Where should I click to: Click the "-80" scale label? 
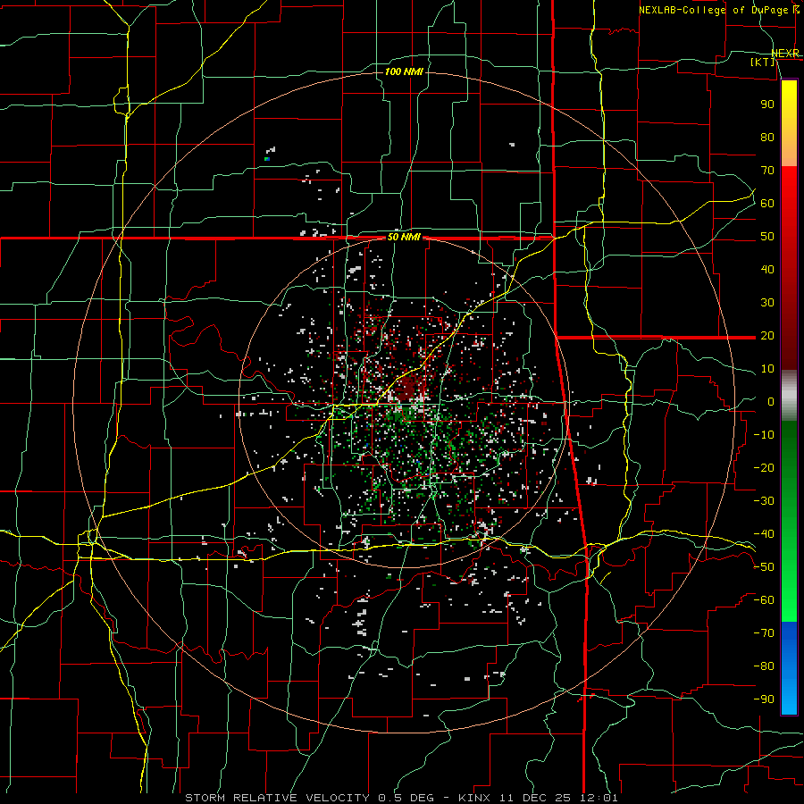tap(764, 666)
